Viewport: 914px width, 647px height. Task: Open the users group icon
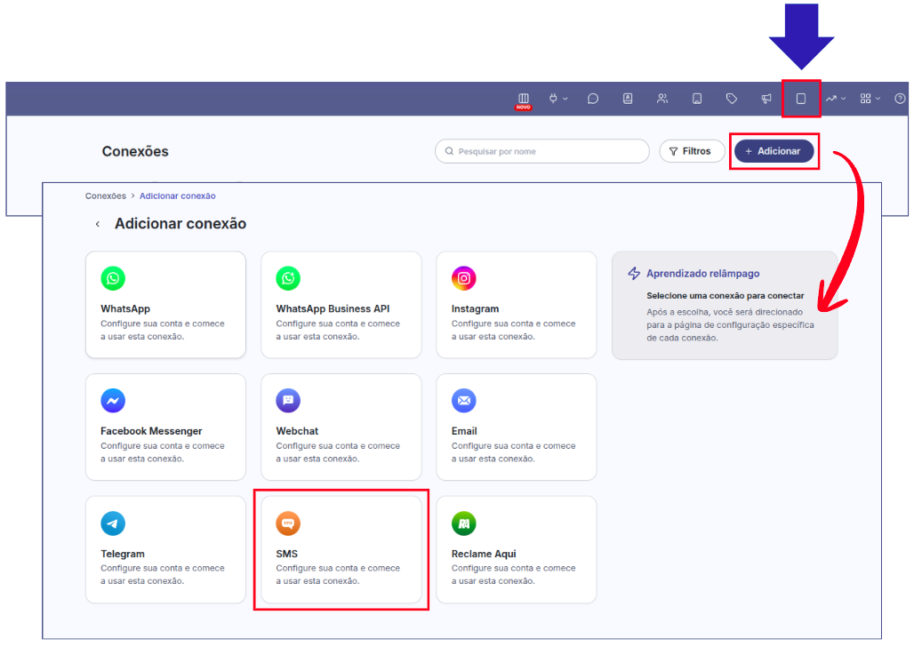tap(662, 99)
